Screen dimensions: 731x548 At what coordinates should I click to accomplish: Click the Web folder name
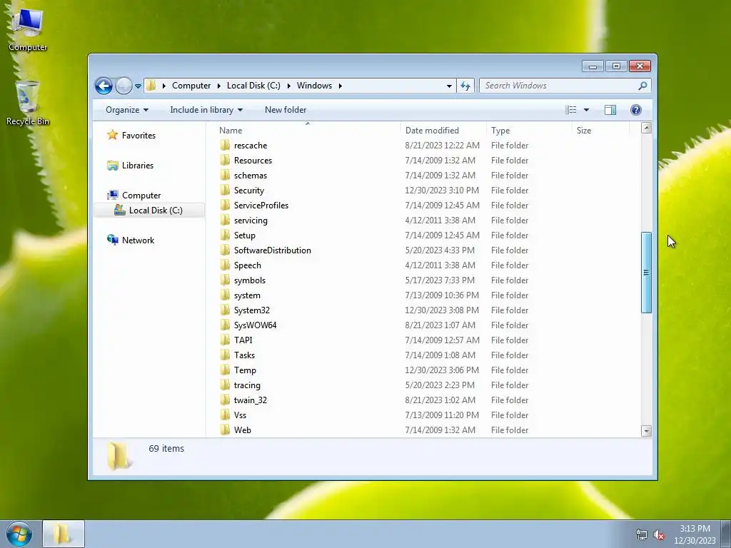point(243,430)
